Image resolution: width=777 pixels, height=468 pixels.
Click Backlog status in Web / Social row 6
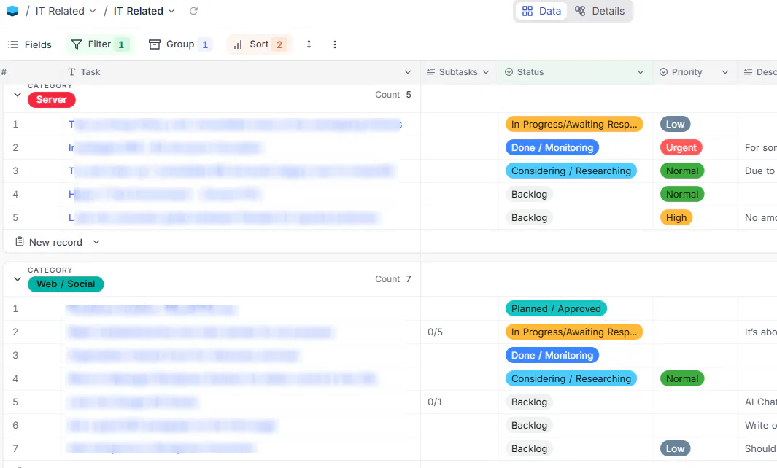tap(529, 425)
